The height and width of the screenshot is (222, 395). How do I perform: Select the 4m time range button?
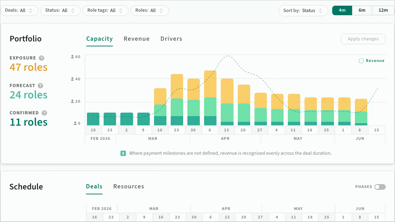pyautogui.click(x=342, y=10)
